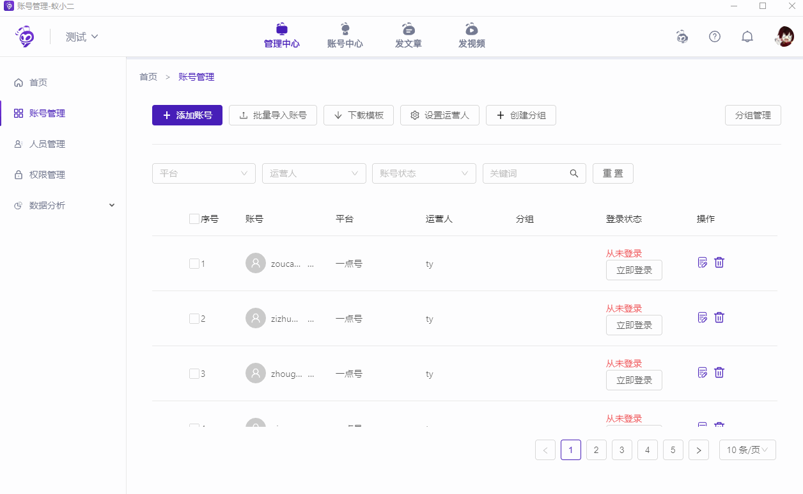Click the delete trash icon in row 2

[719, 317]
